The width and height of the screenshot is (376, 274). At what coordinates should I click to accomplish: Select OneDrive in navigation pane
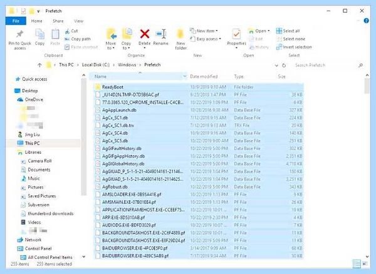pyautogui.click(x=30, y=99)
